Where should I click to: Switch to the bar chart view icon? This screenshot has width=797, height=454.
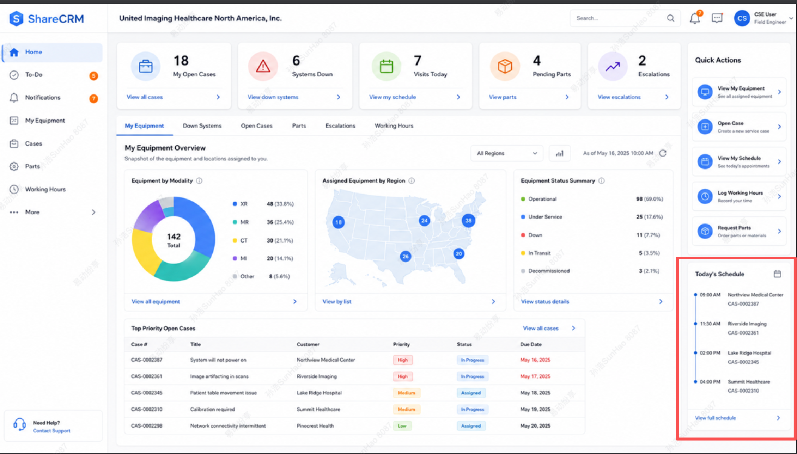click(x=560, y=153)
